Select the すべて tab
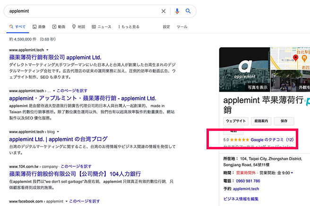This screenshot has width=310, height=206. (17, 26)
